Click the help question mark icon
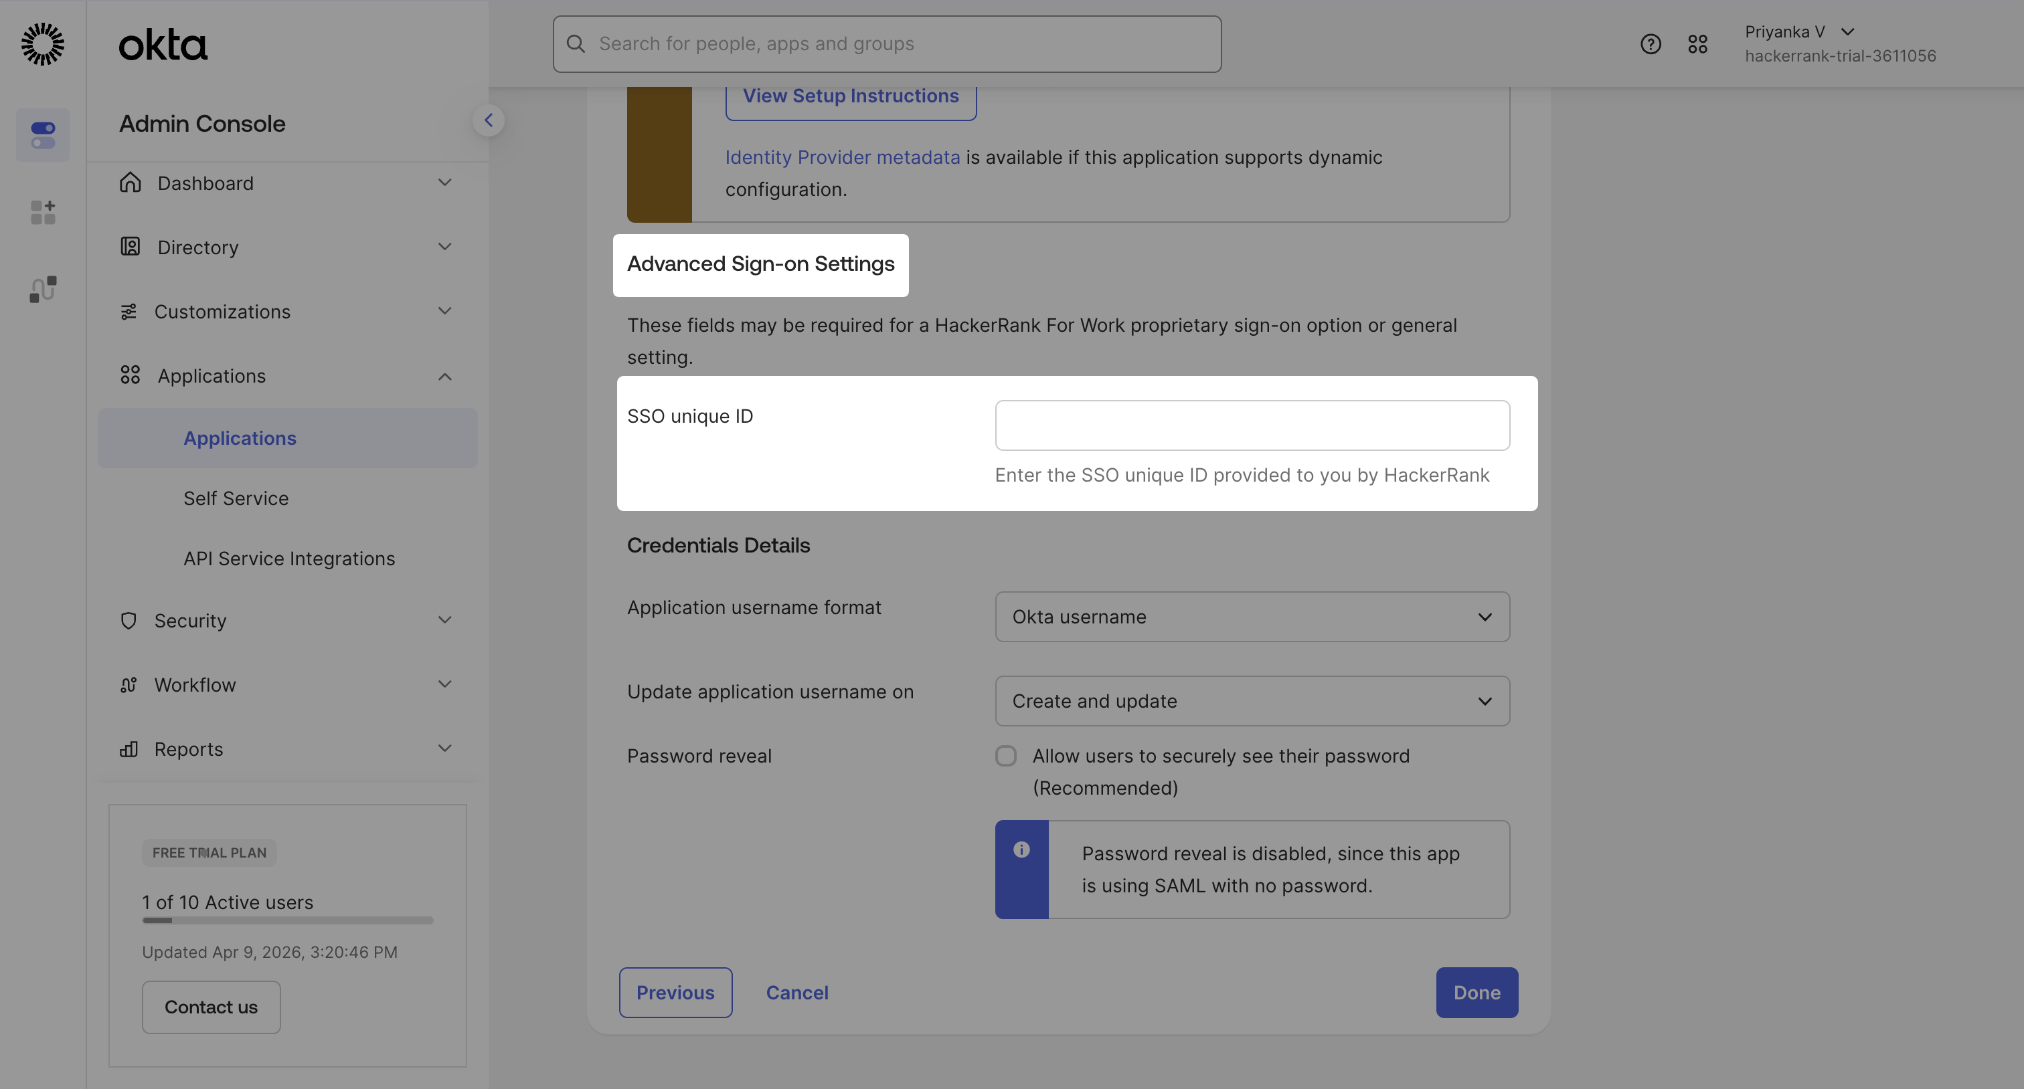The width and height of the screenshot is (2024, 1089). coord(1650,44)
